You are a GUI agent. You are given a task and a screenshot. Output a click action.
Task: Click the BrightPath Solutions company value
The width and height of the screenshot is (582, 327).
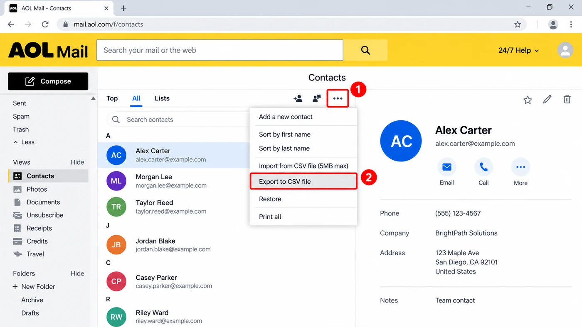pos(466,233)
